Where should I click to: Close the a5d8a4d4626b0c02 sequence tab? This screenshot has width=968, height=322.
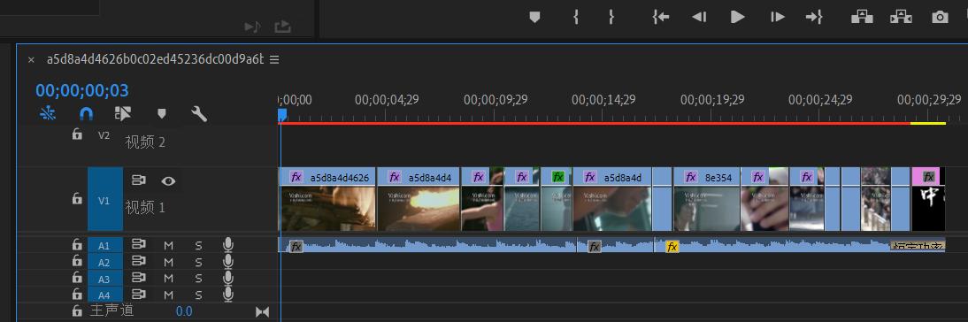tap(31, 60)
